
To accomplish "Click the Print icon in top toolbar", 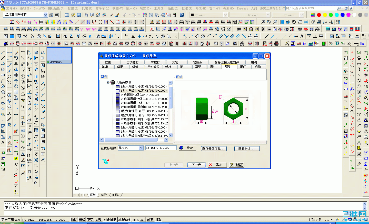I will tap(86, 15).
